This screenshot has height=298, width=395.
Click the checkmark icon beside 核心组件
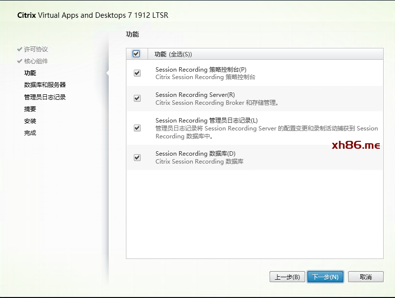point(20,61)
